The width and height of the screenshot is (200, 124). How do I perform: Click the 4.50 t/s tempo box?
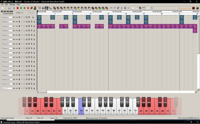pos(20,13)
